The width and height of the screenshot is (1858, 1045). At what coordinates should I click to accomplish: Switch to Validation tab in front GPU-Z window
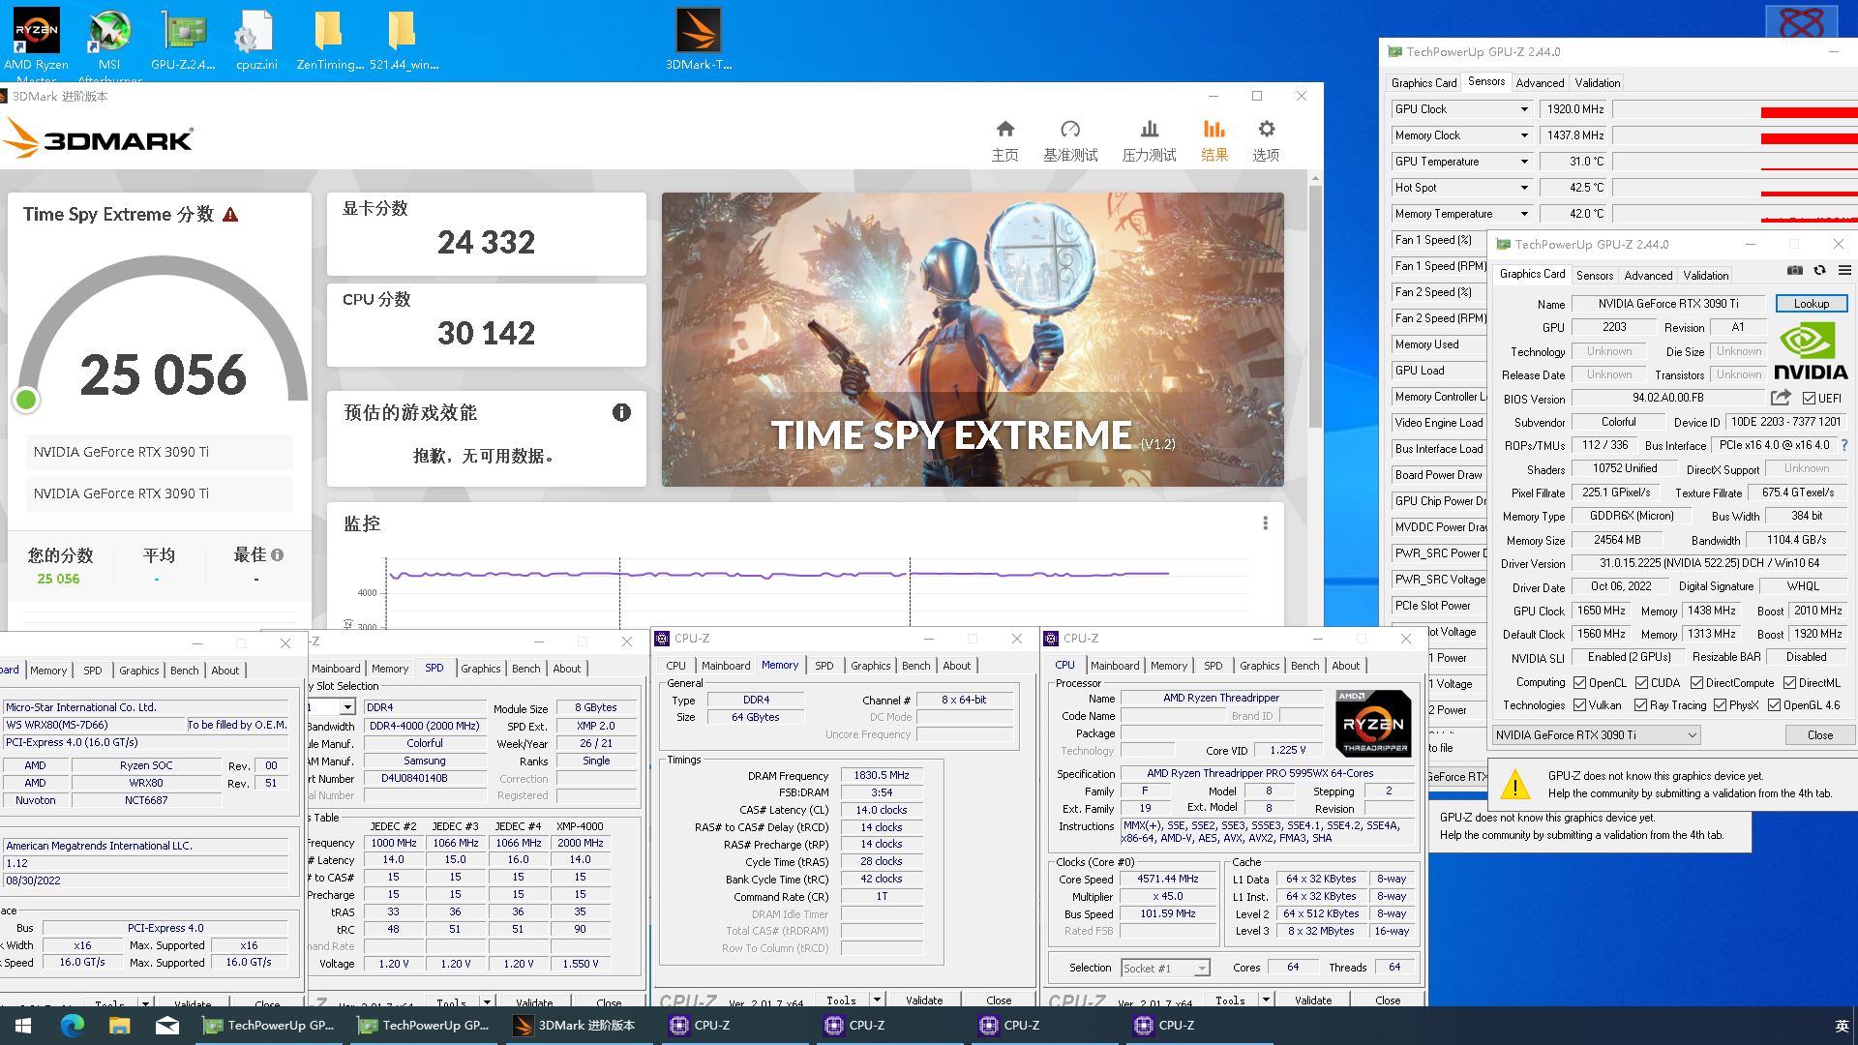1705,275
